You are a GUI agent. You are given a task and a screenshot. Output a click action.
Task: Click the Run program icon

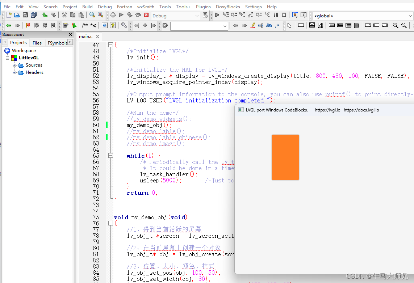pyautogui.click(x=121, y=15)
